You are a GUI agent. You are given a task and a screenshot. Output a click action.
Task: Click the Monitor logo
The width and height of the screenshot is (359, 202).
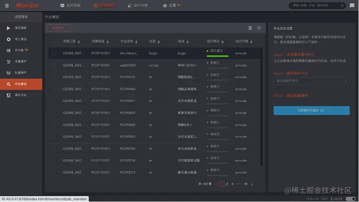coord(28,6)
